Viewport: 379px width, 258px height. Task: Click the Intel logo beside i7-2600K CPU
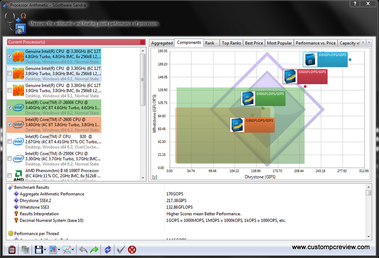[x=19, y=107]
